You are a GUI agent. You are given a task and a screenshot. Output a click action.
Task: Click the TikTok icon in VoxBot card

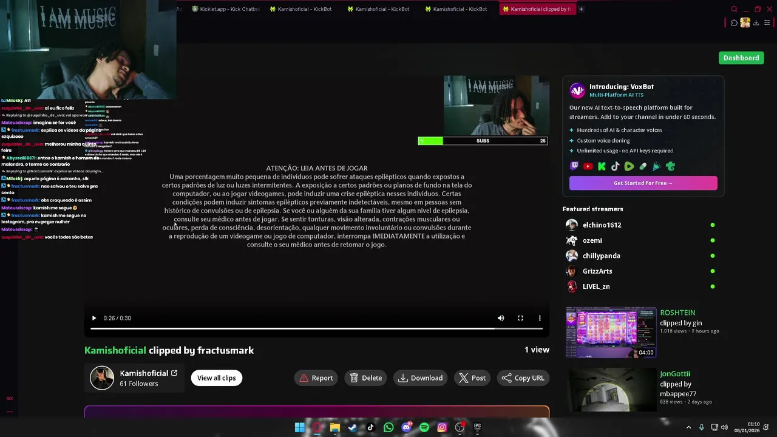(x=616, y=166)
